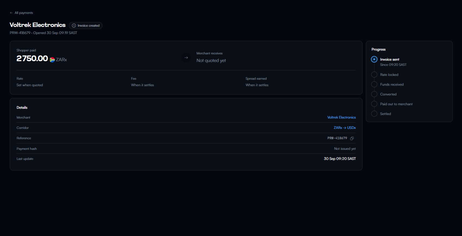Viewport: 462px width, 236px height.
Task: Click the back arrow icon beside All payments
Action: pyautogui.click(x=11, y=13)
